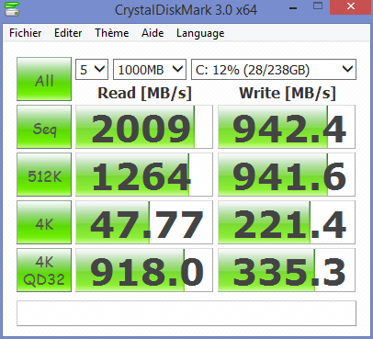Click the empty comment field at bottom

186,313
